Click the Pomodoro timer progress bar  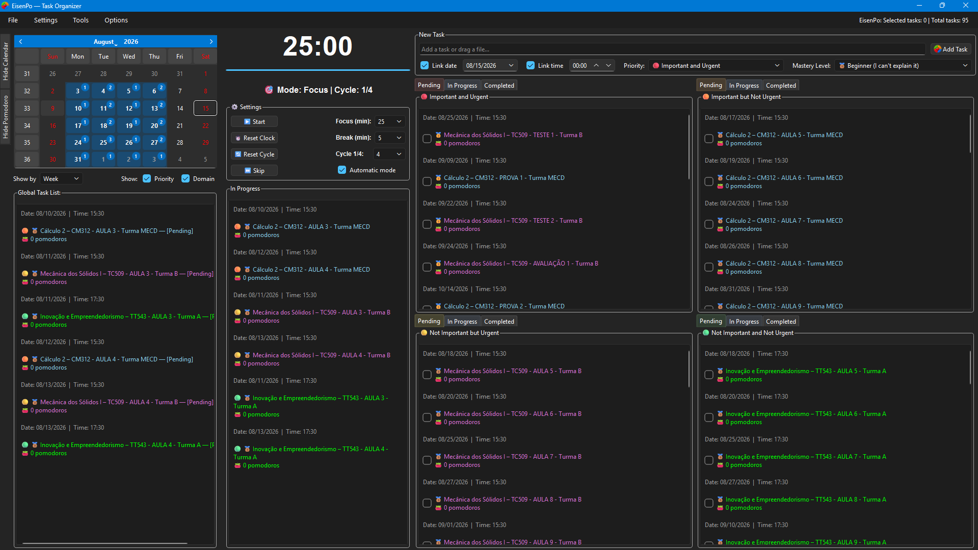pyautogui.click(x=318, y=70)
